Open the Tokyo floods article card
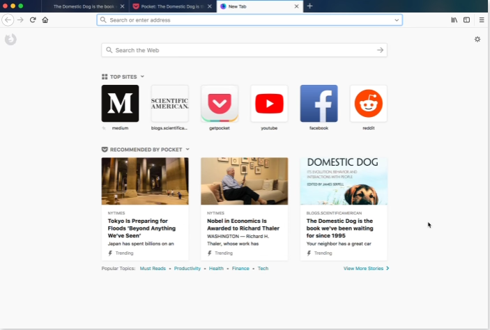Viewport: 490px width, 330px height. click(x=144, y=209)
